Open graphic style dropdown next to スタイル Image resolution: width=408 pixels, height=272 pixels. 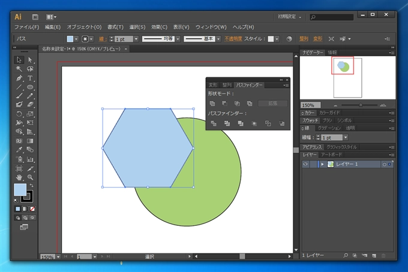pyautogui.click(x=277, y=39)
